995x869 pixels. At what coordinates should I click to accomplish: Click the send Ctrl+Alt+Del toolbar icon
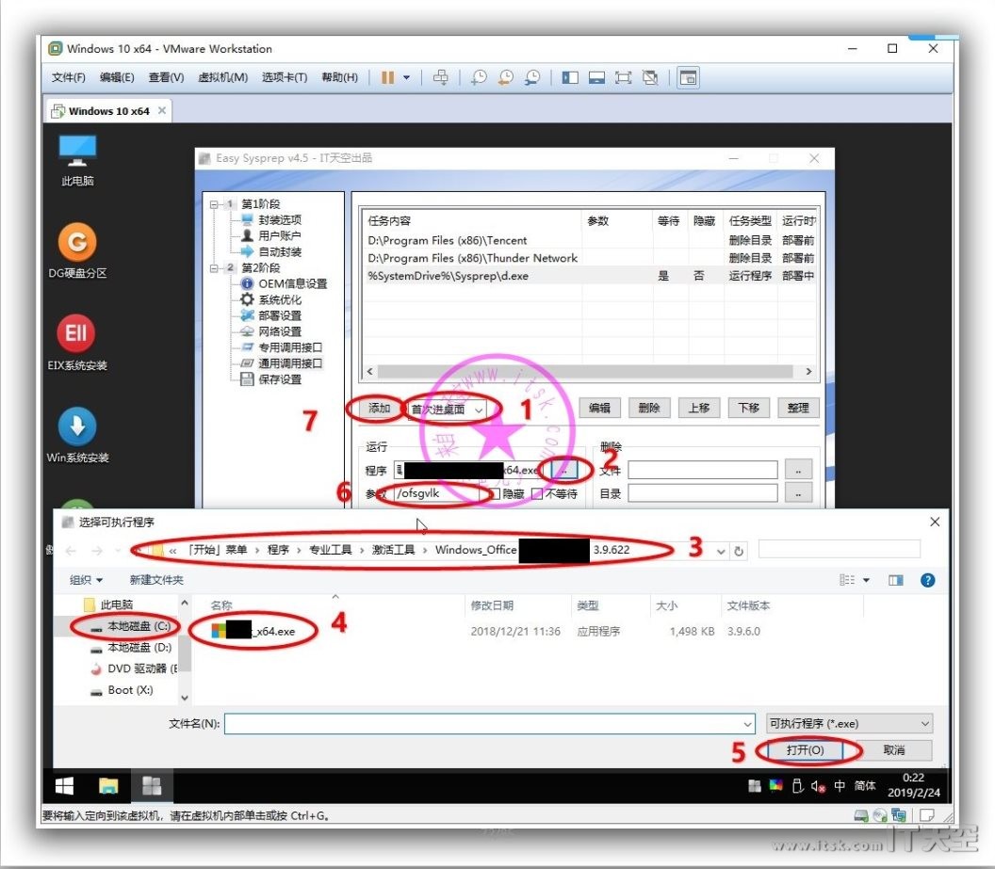[440, 77]
